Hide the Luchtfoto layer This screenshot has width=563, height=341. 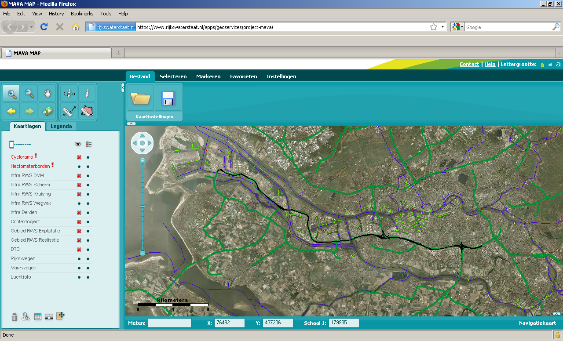click(x=79, y=277)
